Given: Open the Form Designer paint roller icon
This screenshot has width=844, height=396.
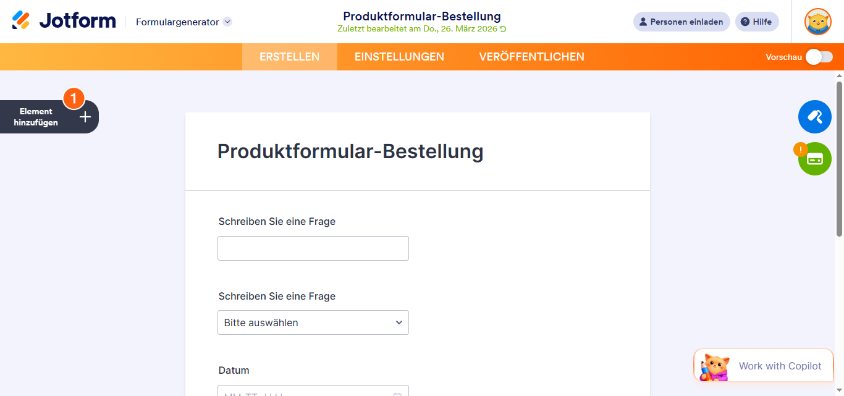Looking at the screenshot, I should click(814, 116).
